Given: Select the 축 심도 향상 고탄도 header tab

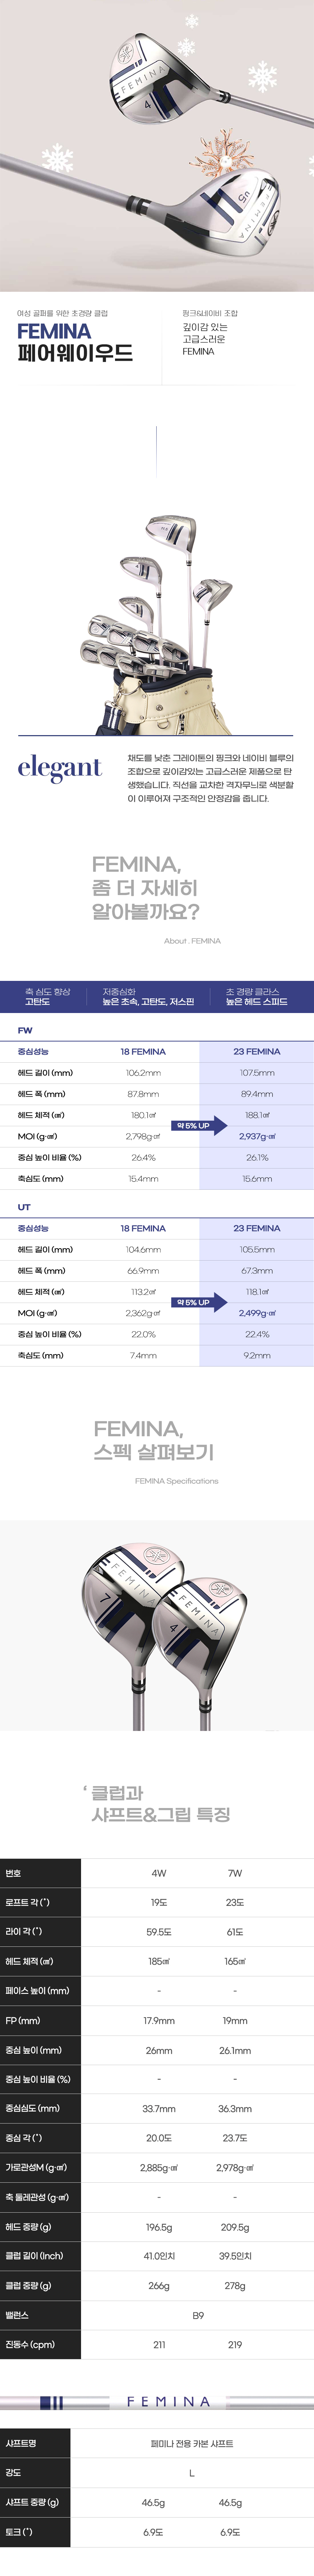Looking at the screenshot, I should (48, 996).
